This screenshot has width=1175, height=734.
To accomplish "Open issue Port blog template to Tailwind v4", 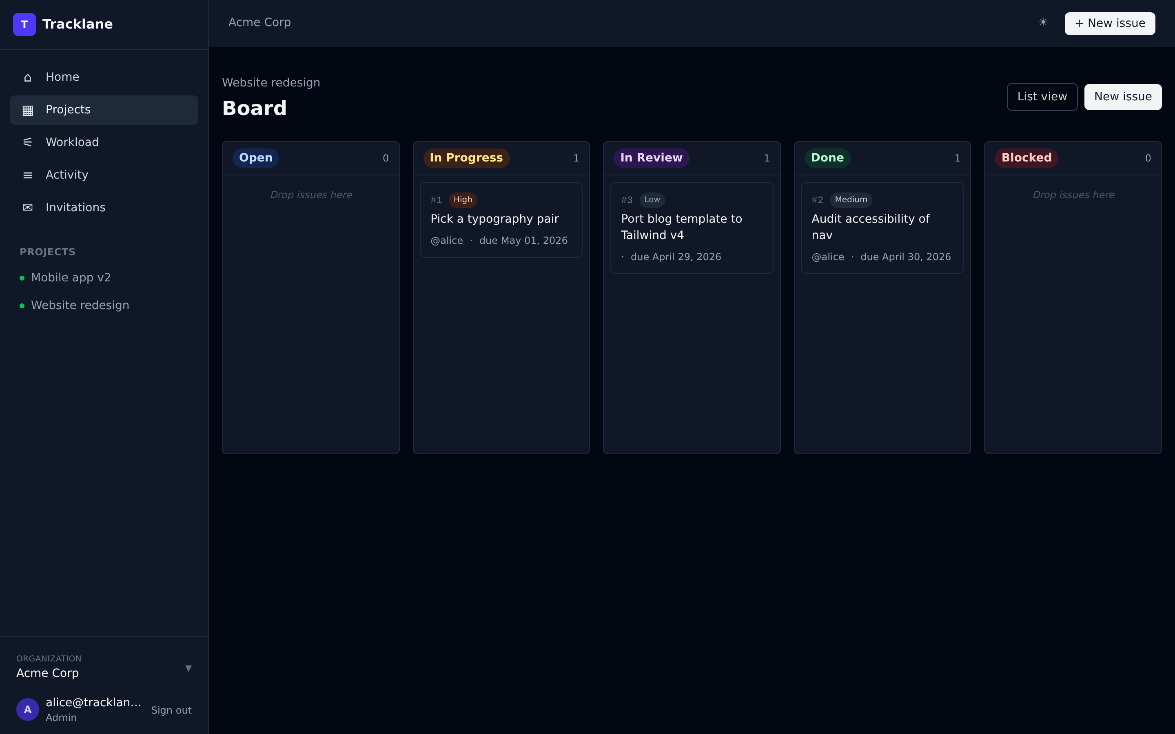I will [682, 227].
